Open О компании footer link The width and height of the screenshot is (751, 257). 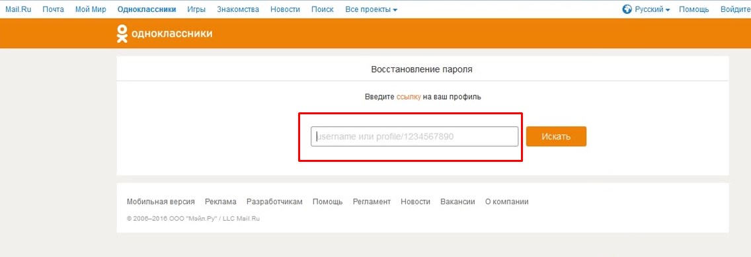click(x=507, y=202)
